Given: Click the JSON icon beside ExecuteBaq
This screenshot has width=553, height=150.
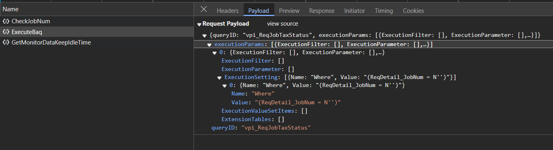Looking at the screenshot, I should pos(6,32).
